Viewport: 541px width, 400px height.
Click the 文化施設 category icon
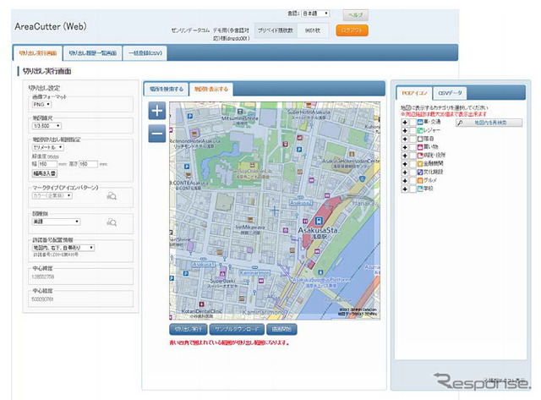point(420,173)
